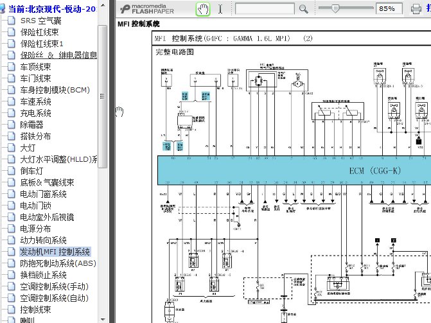Image resolution: width=431 pixels, height=323 pixels.
Task: Click page icon beside 电动门窗系统
Action: [x=12, y=193]
